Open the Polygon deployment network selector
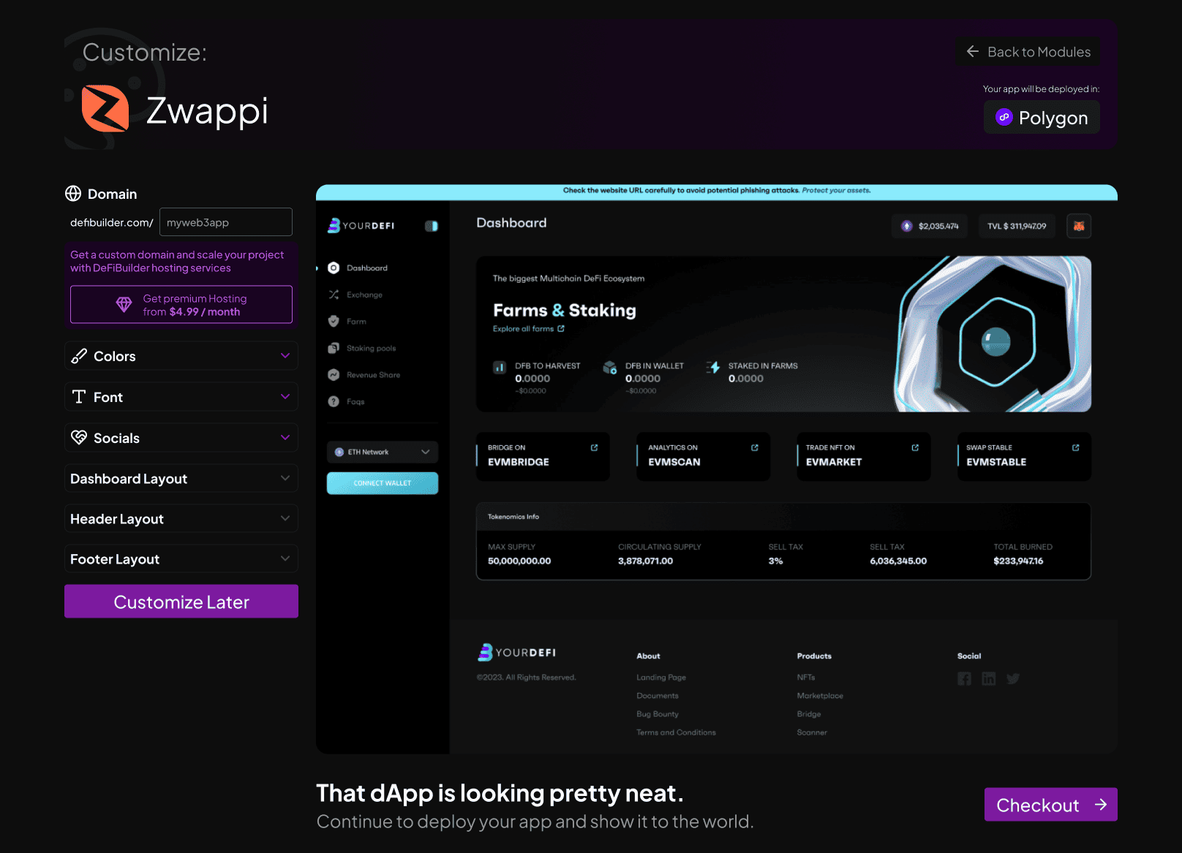This screenshot has height=853, width=1182. [x=1042, y=117]
